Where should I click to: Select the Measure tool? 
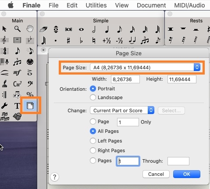(17, 40)
